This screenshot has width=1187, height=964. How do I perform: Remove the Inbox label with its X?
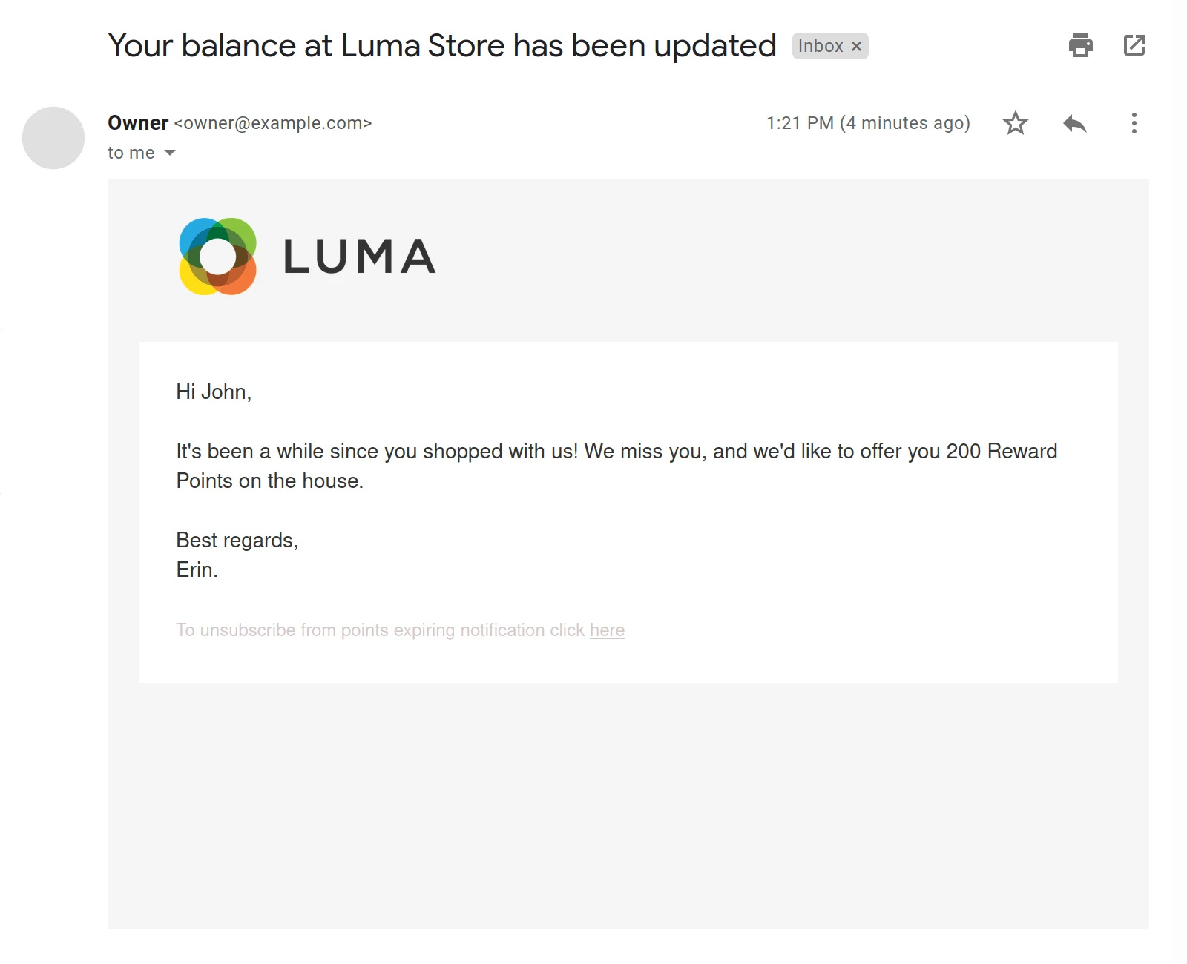pos(856,46)
